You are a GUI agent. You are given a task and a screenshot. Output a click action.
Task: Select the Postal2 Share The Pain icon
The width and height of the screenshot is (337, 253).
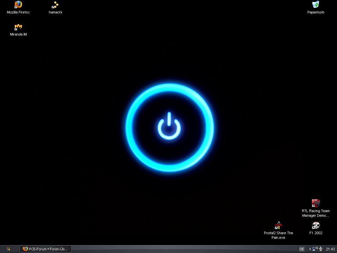tap(278, 226)
